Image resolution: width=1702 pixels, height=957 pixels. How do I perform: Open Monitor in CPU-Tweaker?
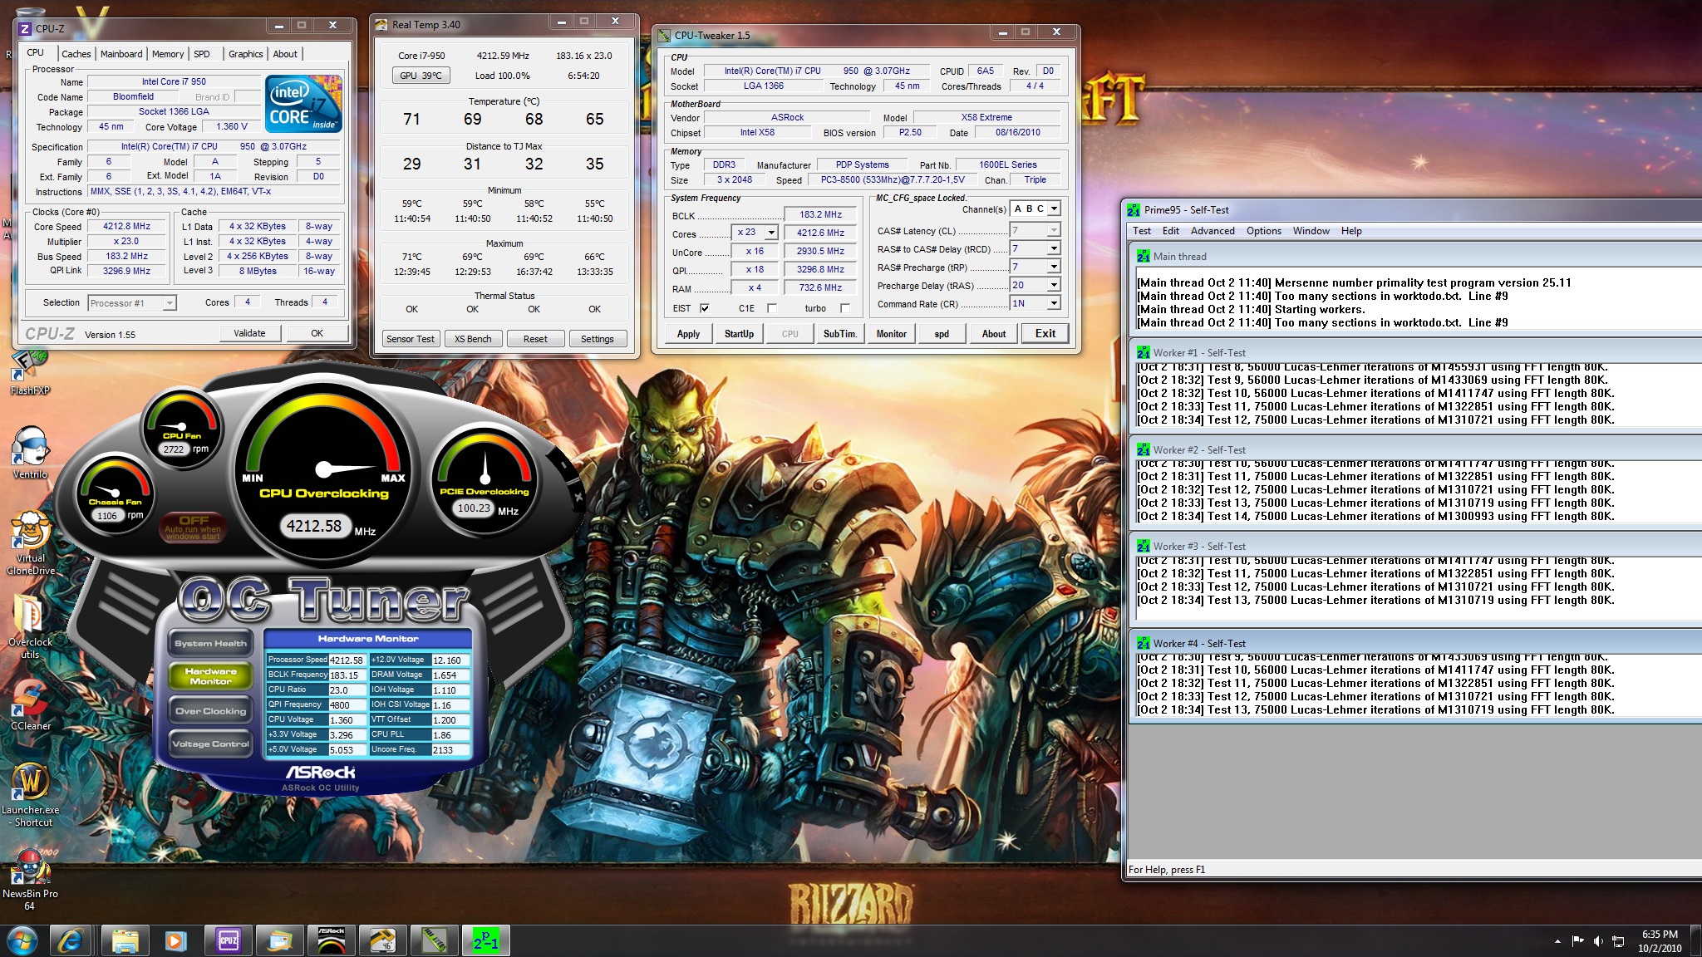point(891,334)
